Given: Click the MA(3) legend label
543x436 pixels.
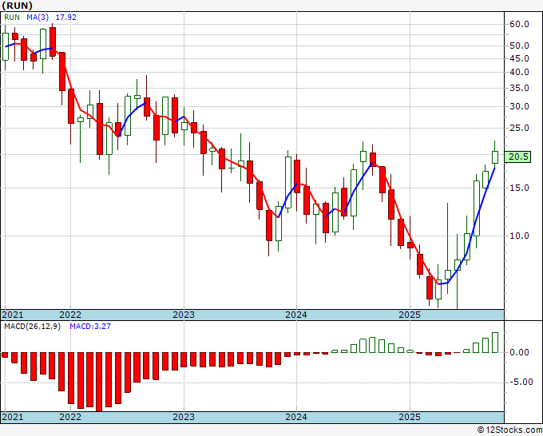Looking at the screenshot, I should [x=38, y=18].
